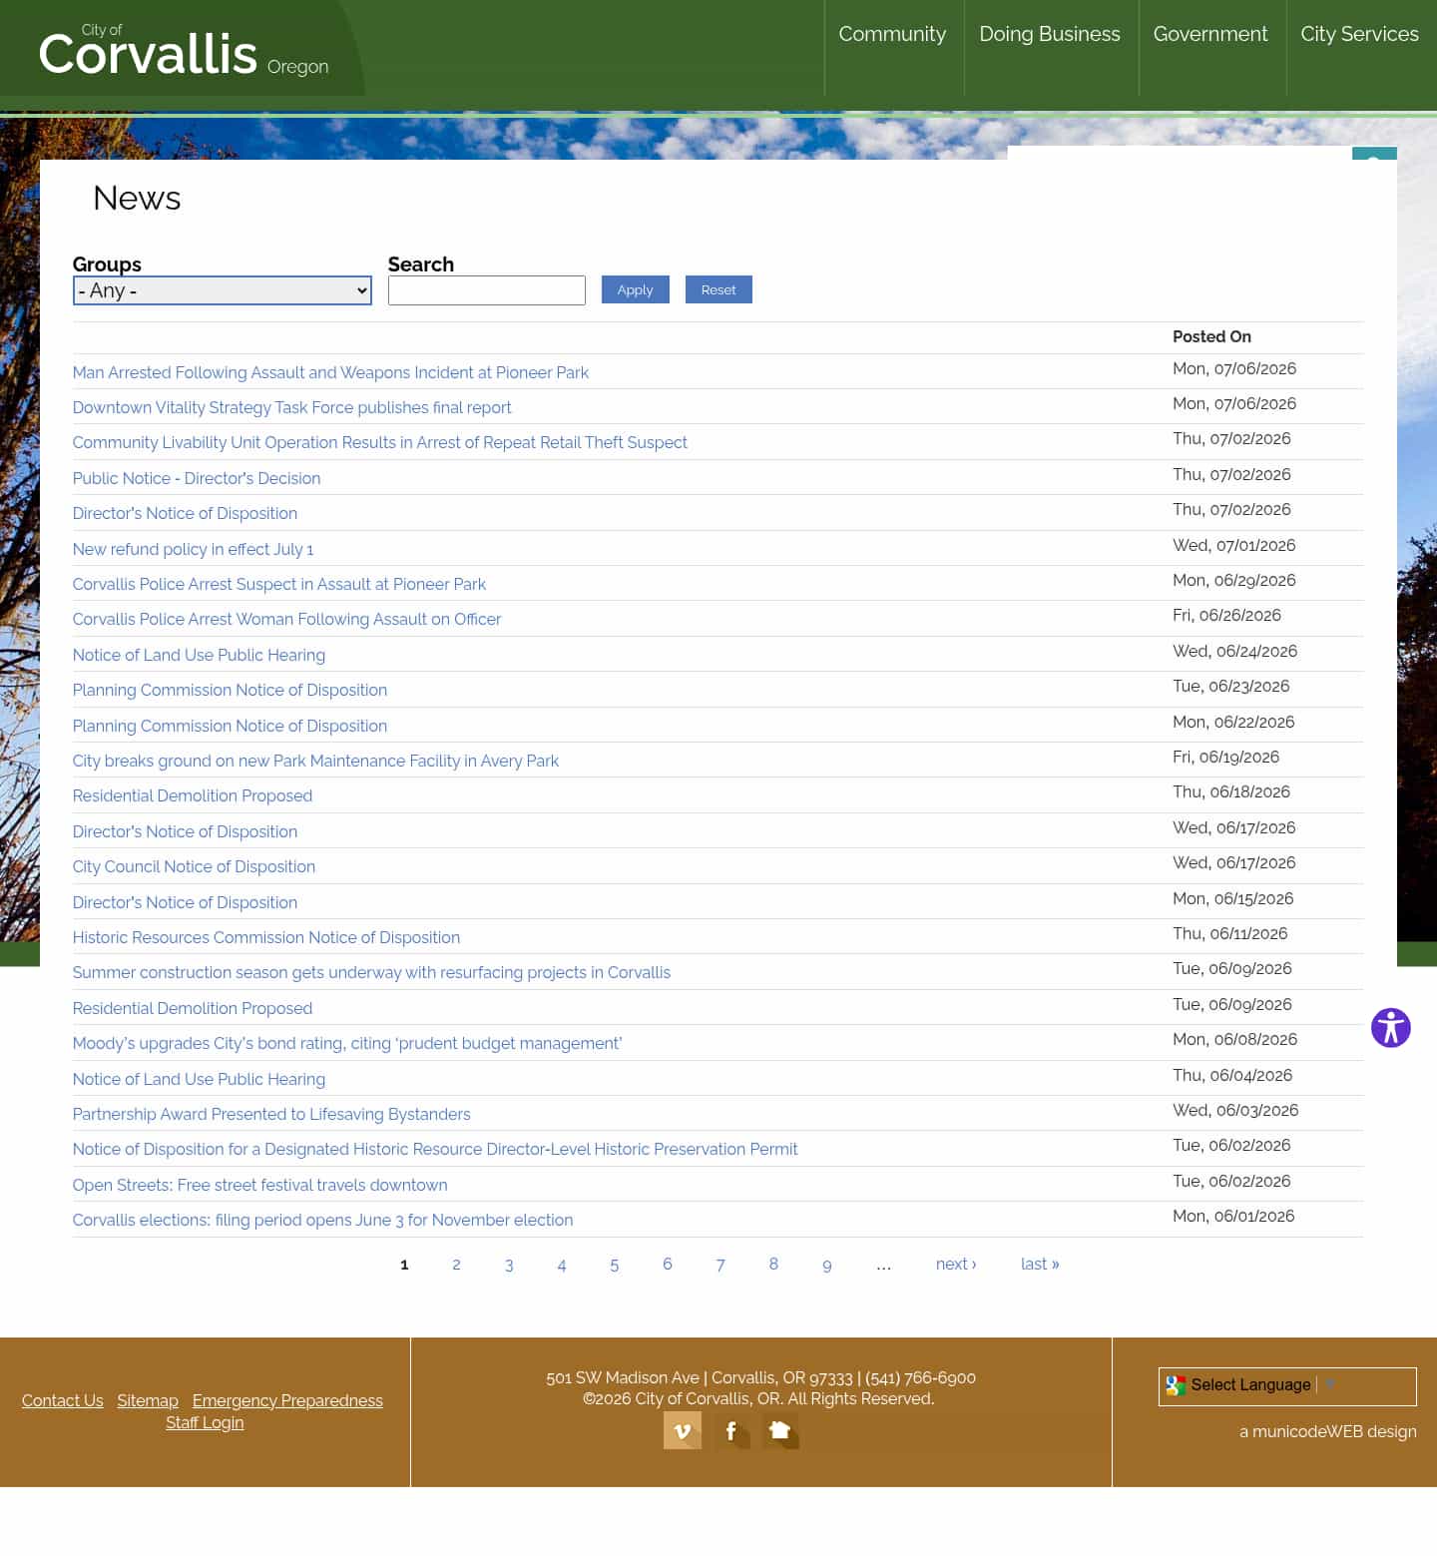Screen dimensions: 1437x1556
Task: Open Partnership Award Presented to Lifesaving Bystanders
Action: (x=271, y=1114)
